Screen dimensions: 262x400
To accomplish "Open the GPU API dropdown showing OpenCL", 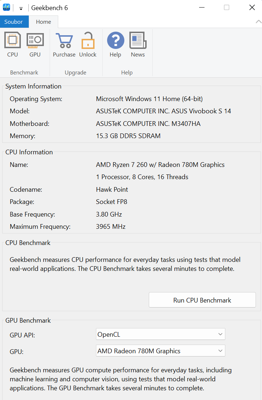I will (x=220, y=334).
